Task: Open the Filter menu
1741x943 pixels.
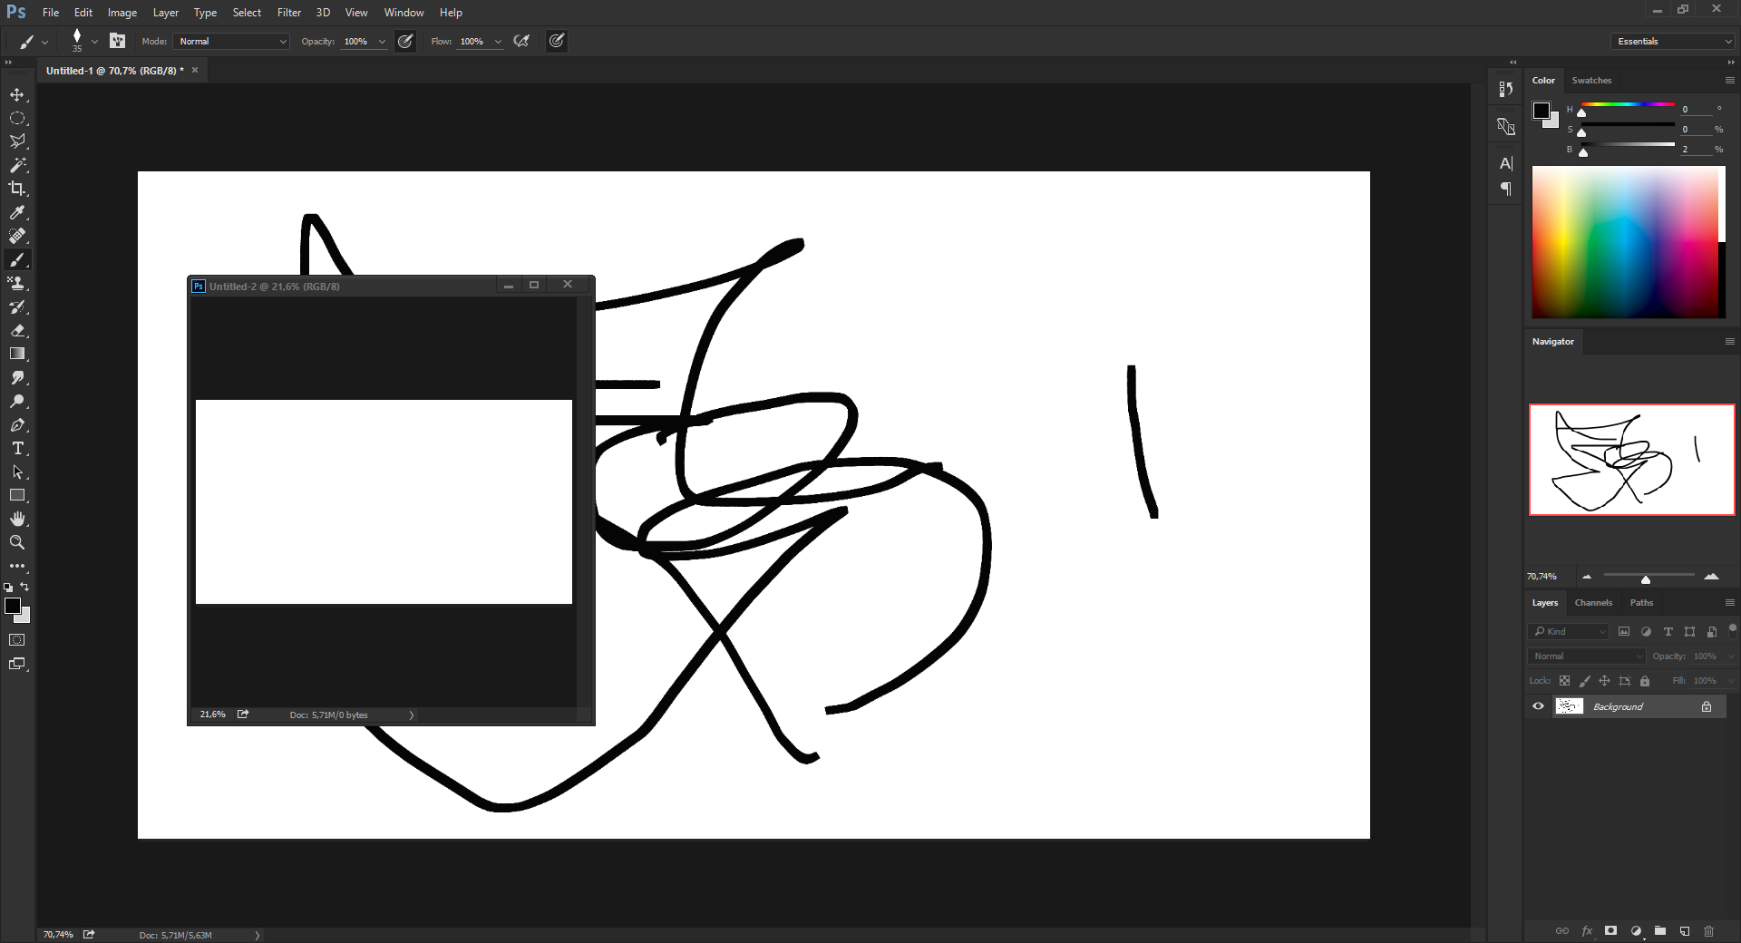Action: (x=288, y=12)
